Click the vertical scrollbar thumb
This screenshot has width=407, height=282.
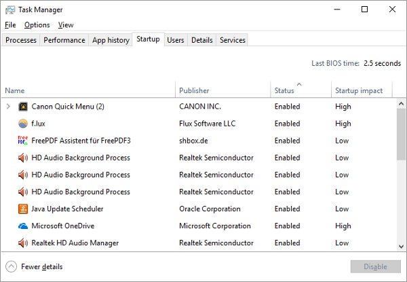[401, 134]
